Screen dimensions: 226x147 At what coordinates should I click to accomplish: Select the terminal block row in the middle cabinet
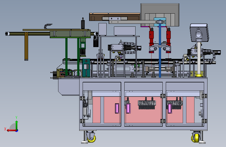[147, 103]
